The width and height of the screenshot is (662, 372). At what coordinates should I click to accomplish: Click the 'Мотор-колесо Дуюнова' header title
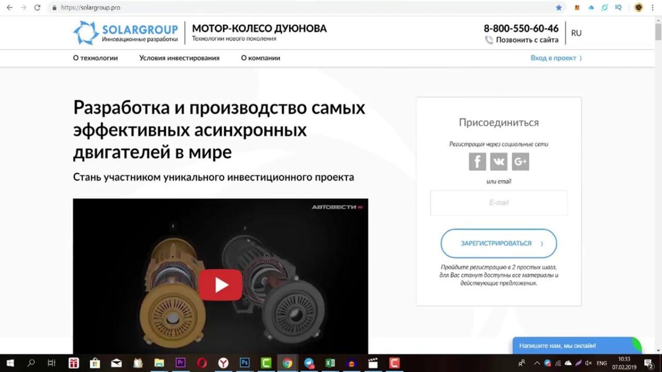[259, 28]
